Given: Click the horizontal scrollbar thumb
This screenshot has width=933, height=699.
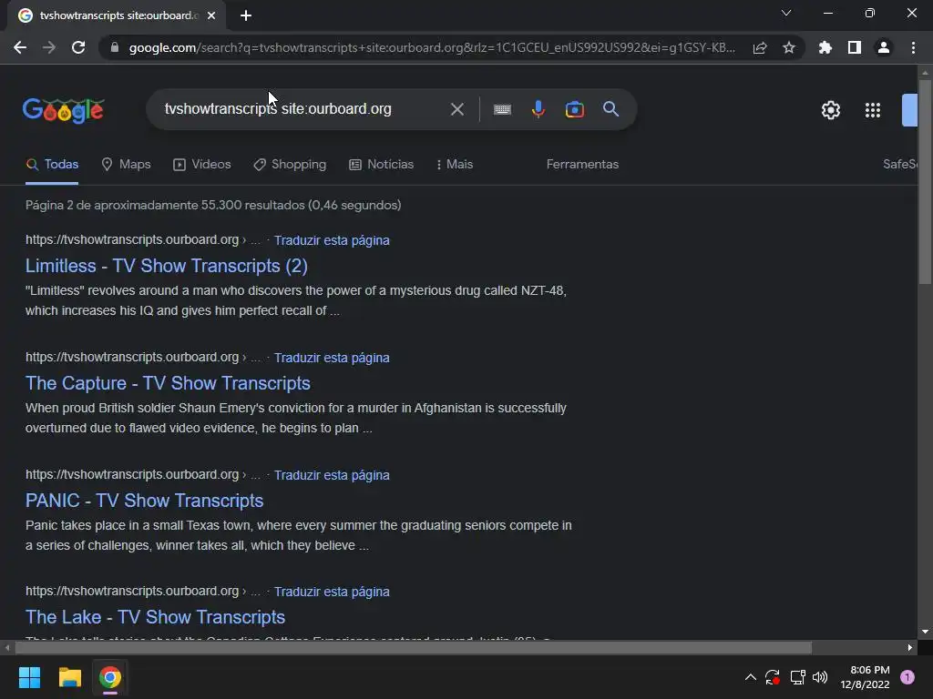Looking at the screenshot, I should 413,647.
